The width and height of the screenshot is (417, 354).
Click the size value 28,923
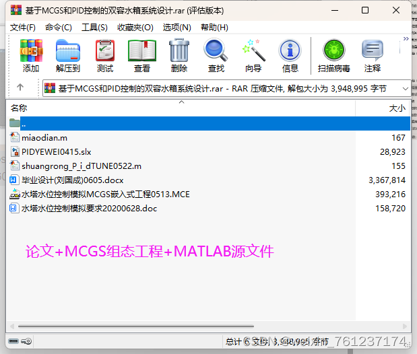(393, 151)
